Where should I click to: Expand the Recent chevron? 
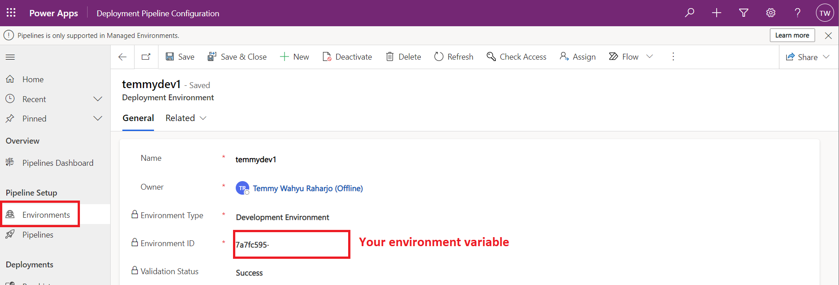click(x=98, y=99)
